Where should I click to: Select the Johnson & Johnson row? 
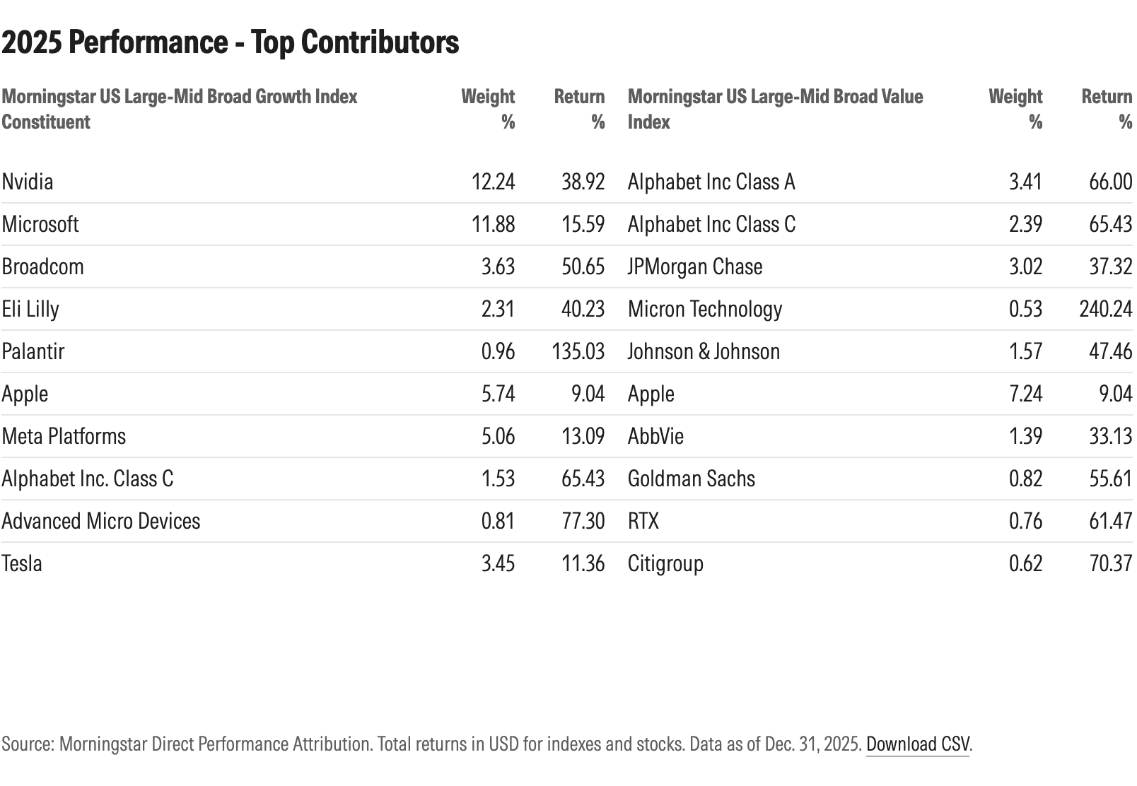(x=704, y=351)
